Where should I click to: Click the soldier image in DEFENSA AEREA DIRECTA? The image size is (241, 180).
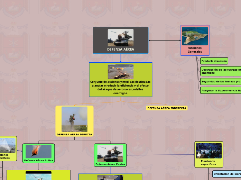point(74,119)
